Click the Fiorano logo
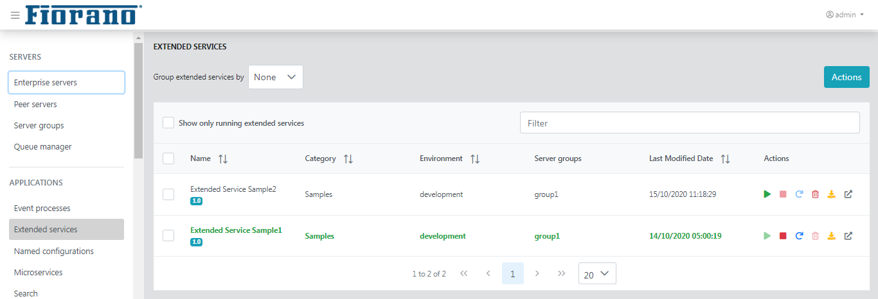878x299 pixels. pos(84,15)
